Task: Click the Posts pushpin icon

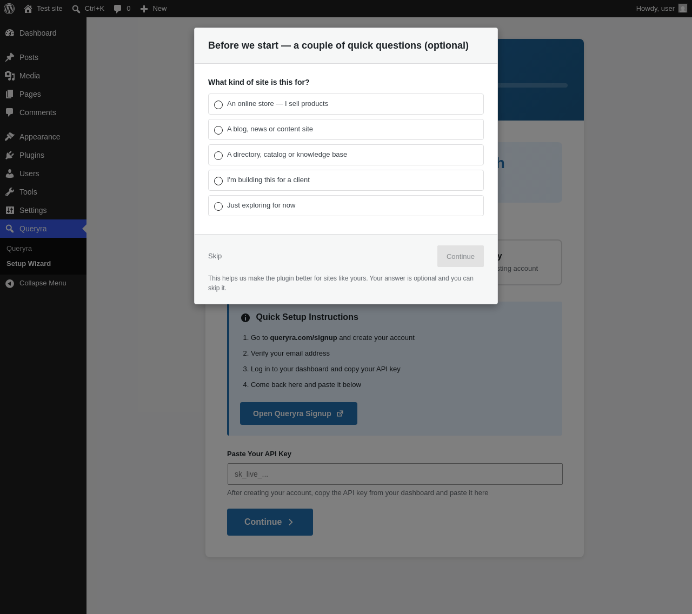Action: pyautogui.click(x=10, y=57)
